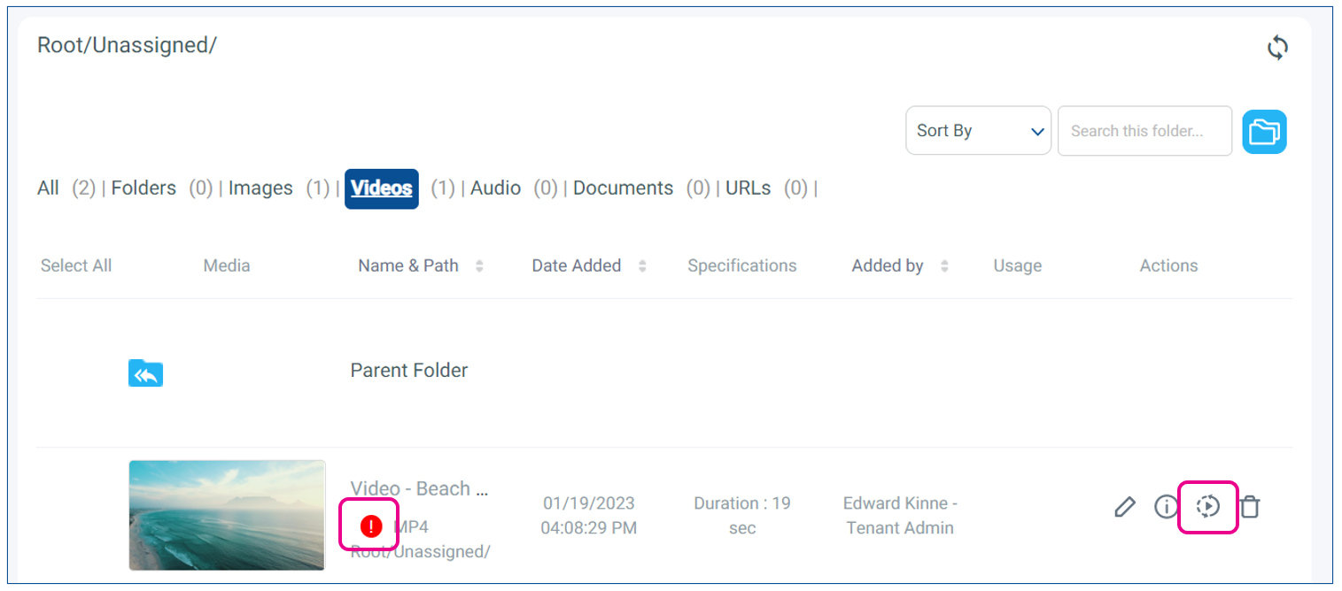Open the Parent Folder link
Screen dimensions: 1342x591
tap(408, 371)
